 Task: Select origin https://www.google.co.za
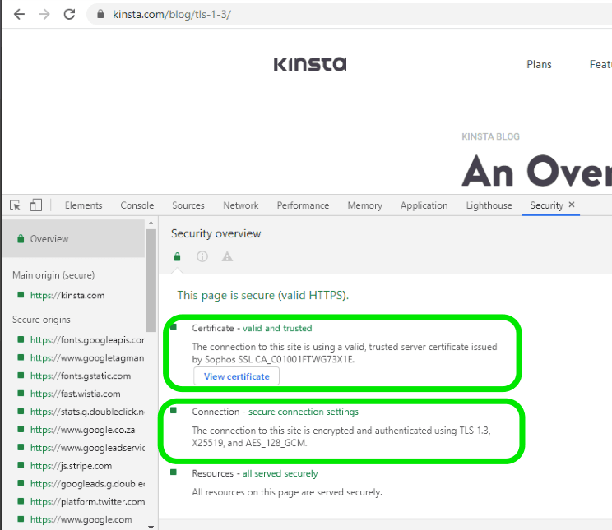click(83, 430)
